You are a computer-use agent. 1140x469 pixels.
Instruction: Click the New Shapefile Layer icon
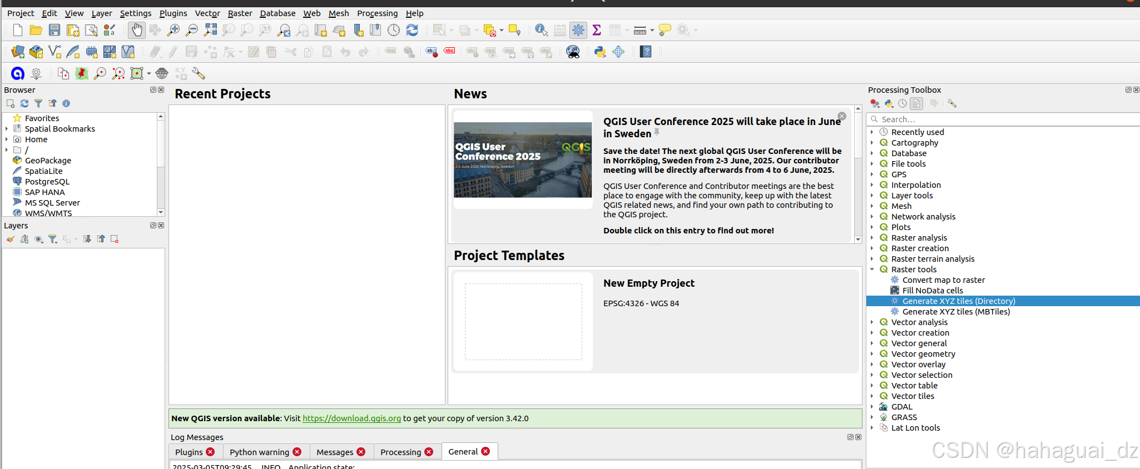(54, 52)
